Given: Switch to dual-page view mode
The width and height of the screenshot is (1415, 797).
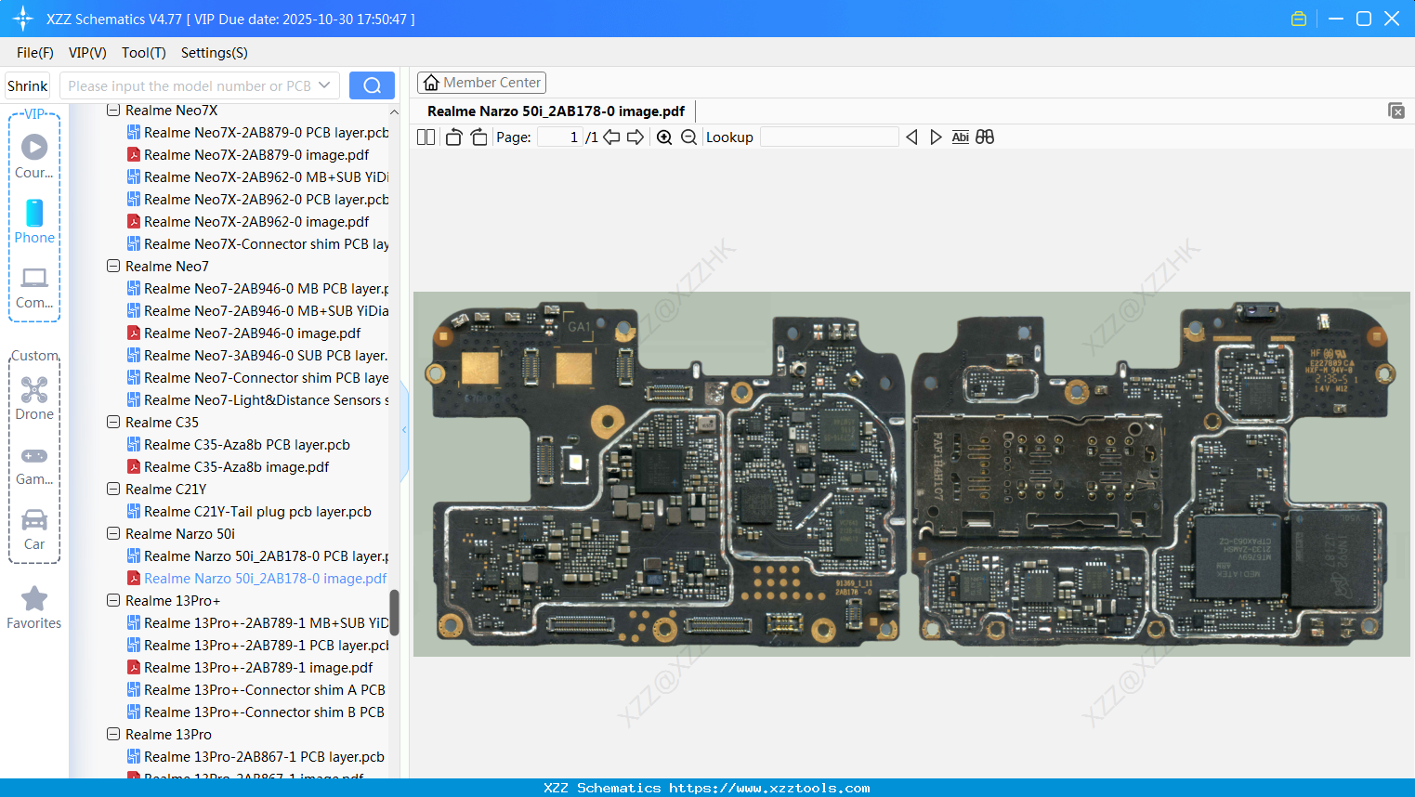Looking at the screenshot, I should (x=426, y=136).
